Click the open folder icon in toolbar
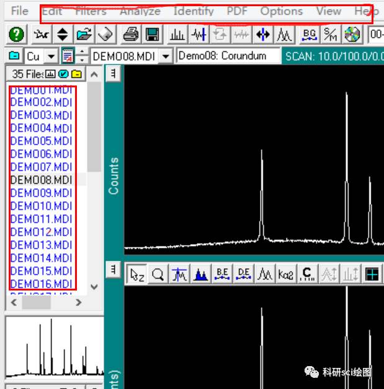The image size is (384, 389). [84, 35]
